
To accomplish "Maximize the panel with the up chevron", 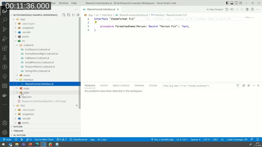I will [254, 85].
